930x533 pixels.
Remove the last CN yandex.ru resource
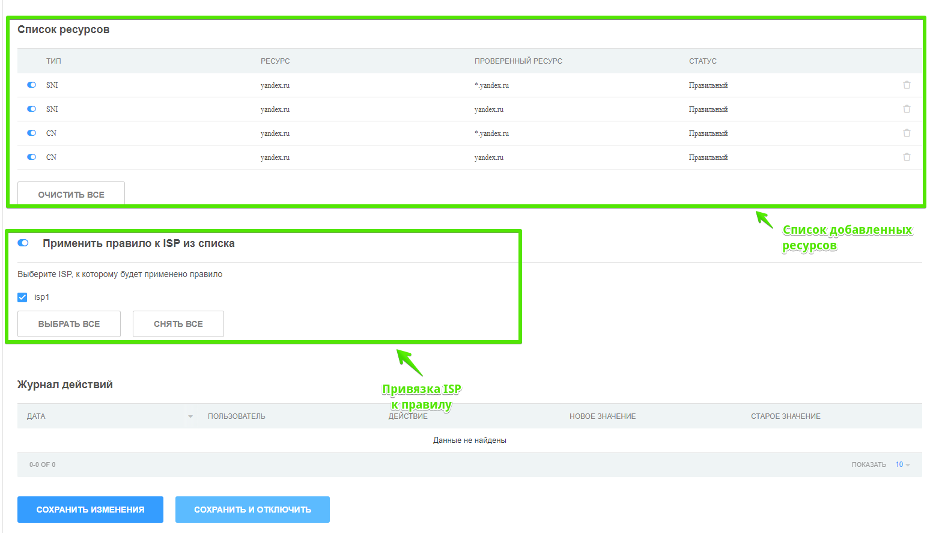point(907,157)
